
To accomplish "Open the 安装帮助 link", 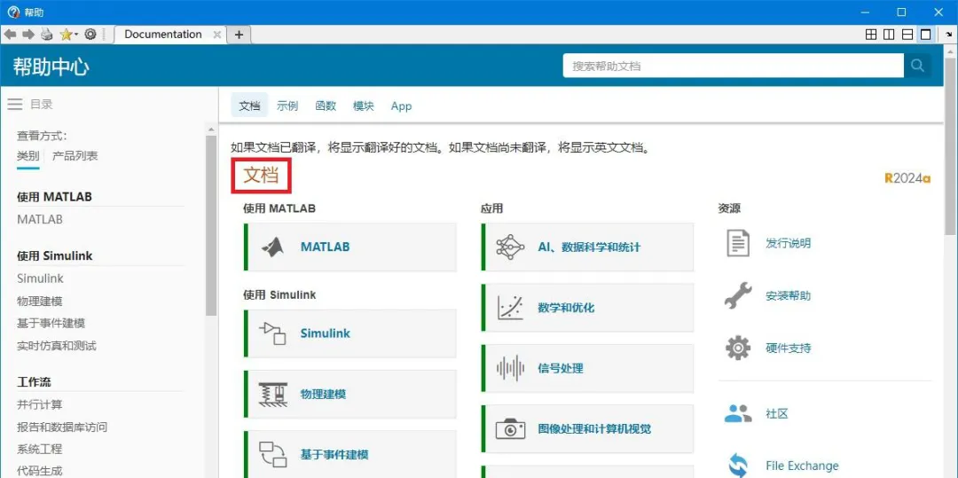I will coord(789,296).
